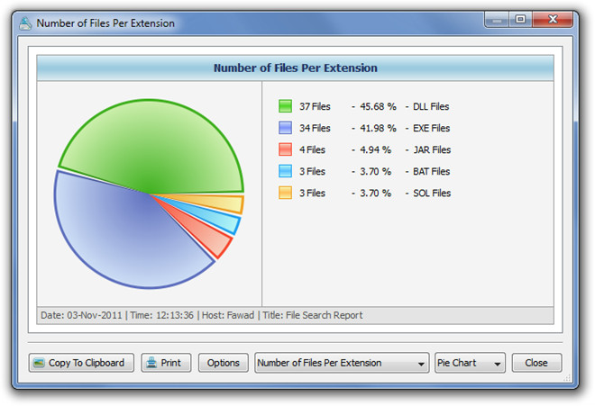Click the green DLL Files legend swatch

(285, 106)
